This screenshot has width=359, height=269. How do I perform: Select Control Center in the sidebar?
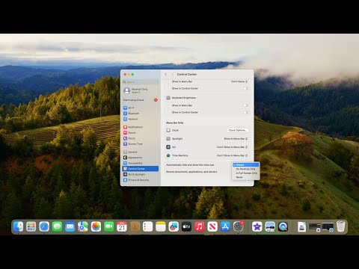pyautogui.click(x=141, y=169)
